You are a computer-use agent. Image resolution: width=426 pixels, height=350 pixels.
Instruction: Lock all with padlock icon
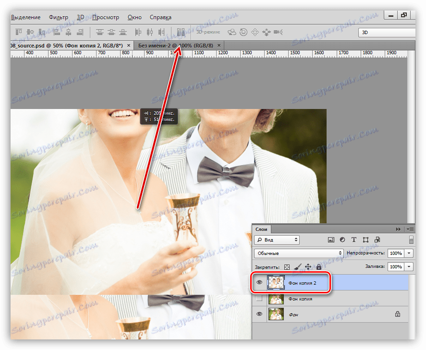click(x=319, y=266)
